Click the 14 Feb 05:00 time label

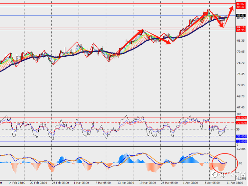pos(17,183)
